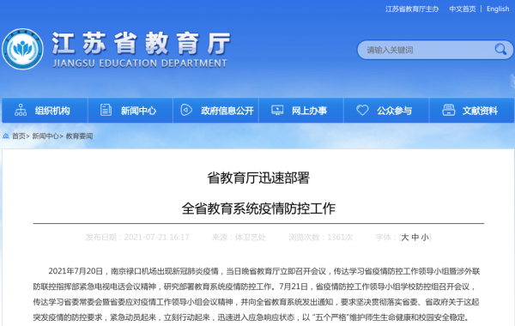Open the 网上办事 menu
The height and width of the screenshot is (326, 515).
(x=301, y=111)
